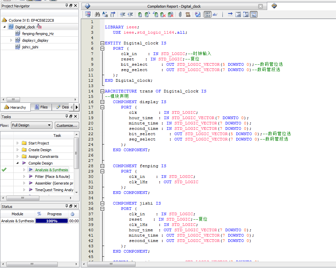Select Assembler (Generate programming files) task

coord(54,183)
